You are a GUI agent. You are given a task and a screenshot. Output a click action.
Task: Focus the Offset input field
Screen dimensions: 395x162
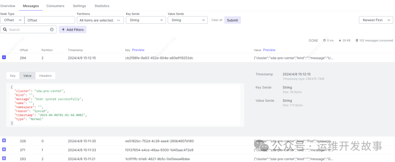pyautogui.click(x=50, y=20)
